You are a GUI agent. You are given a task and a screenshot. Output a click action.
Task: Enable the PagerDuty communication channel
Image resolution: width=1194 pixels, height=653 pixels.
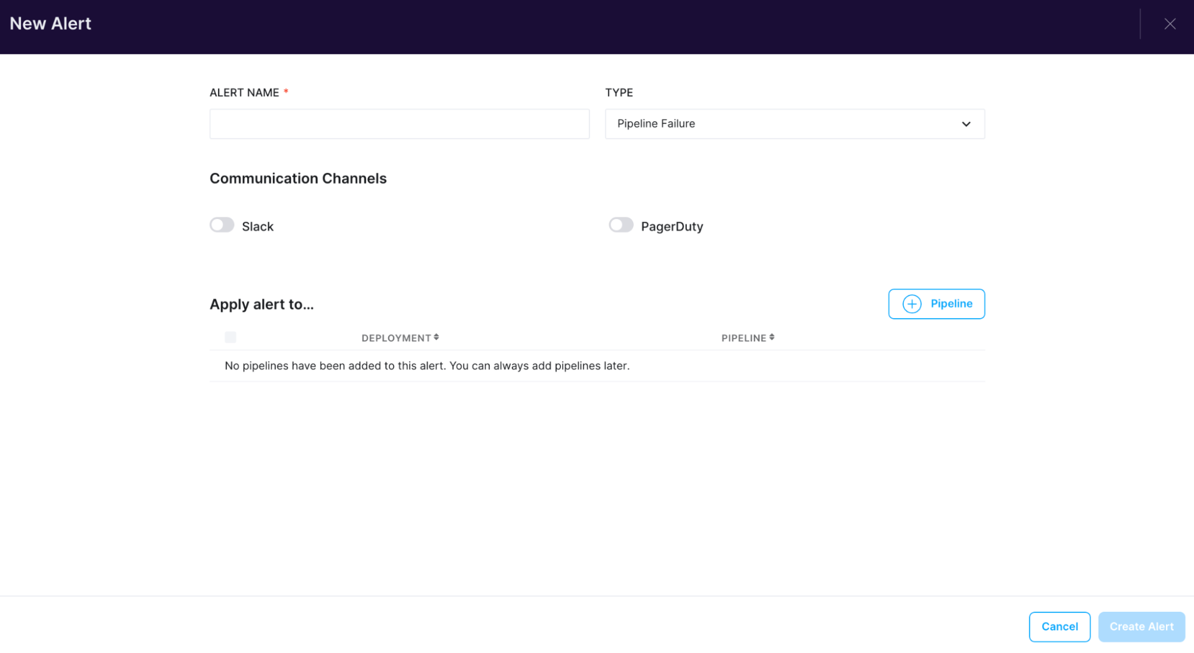[x=621, y=225]
